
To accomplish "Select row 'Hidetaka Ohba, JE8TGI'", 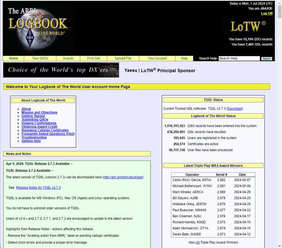I will 213,204.
